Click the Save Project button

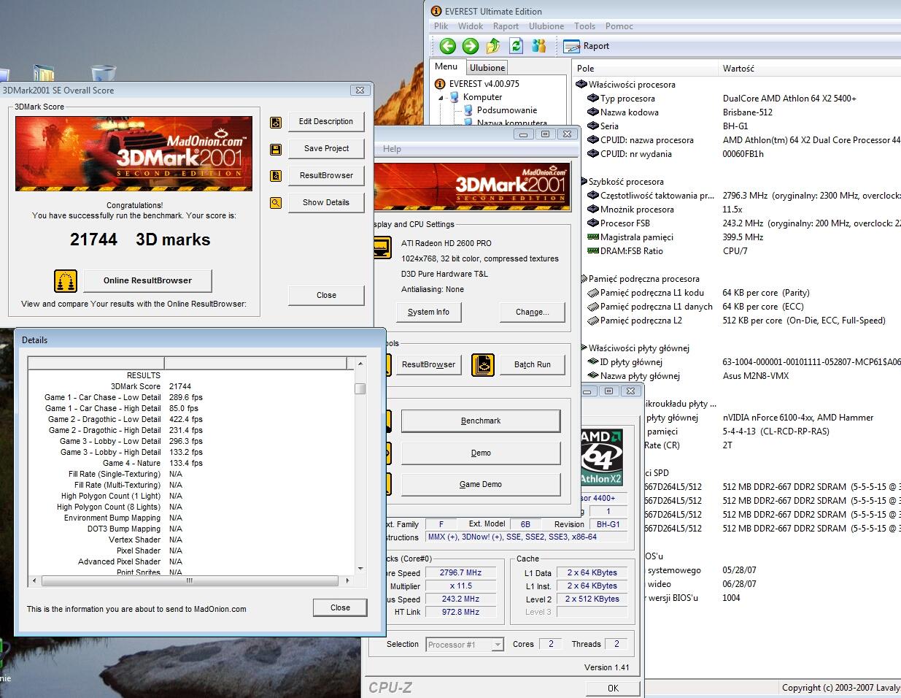pos(326,149)
